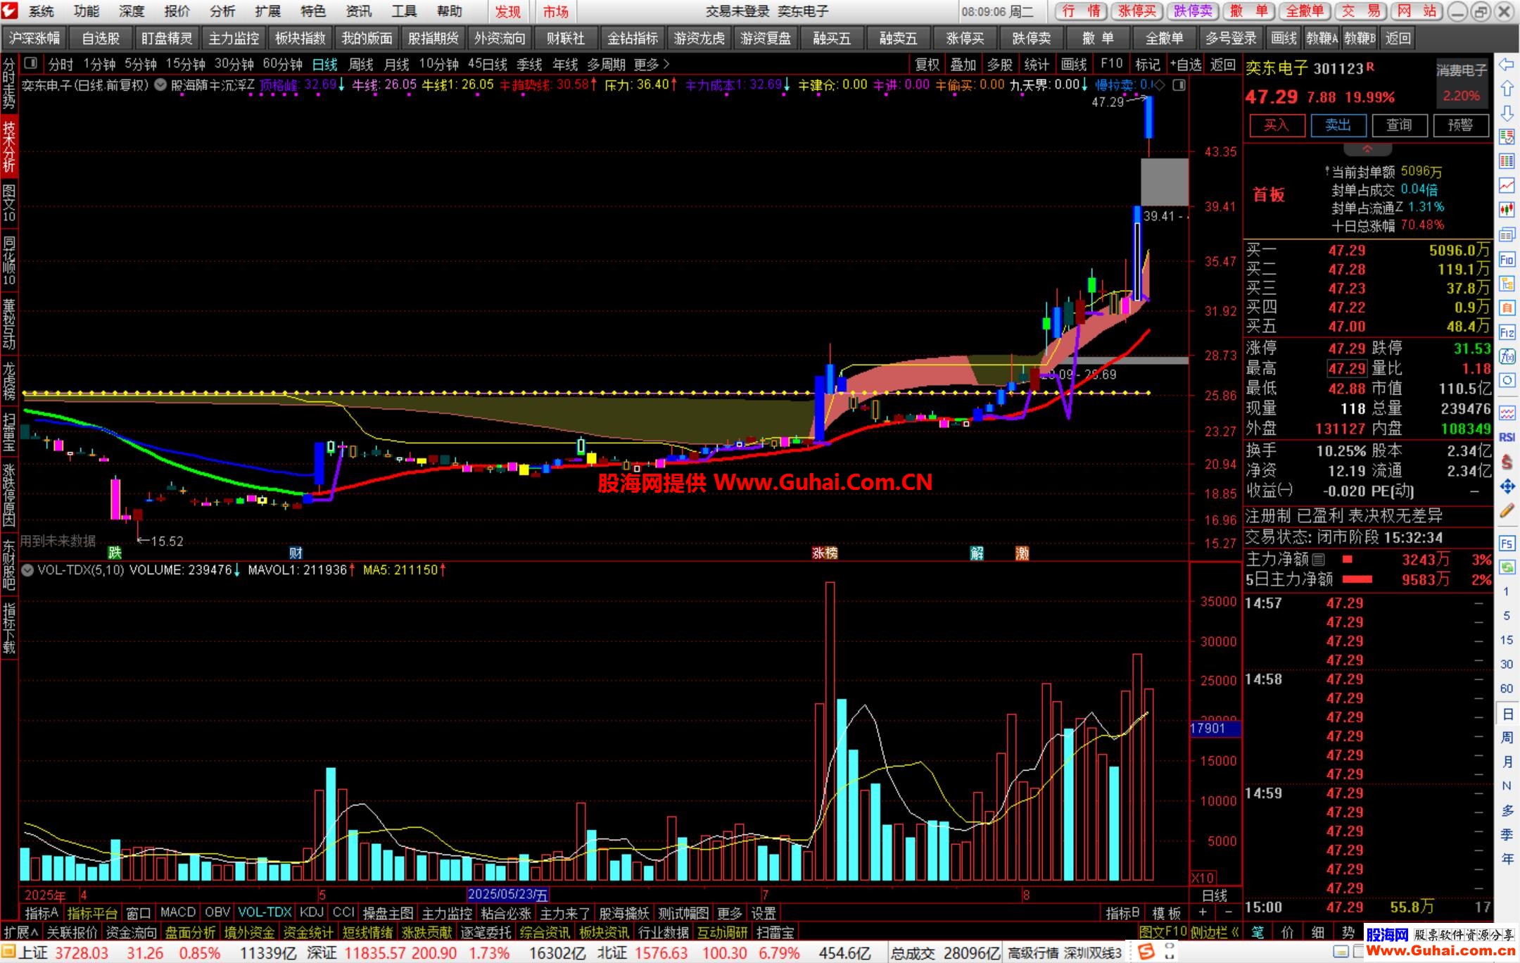Click the red 买入 buy button
The image size is (1520, 963).
1277,125
